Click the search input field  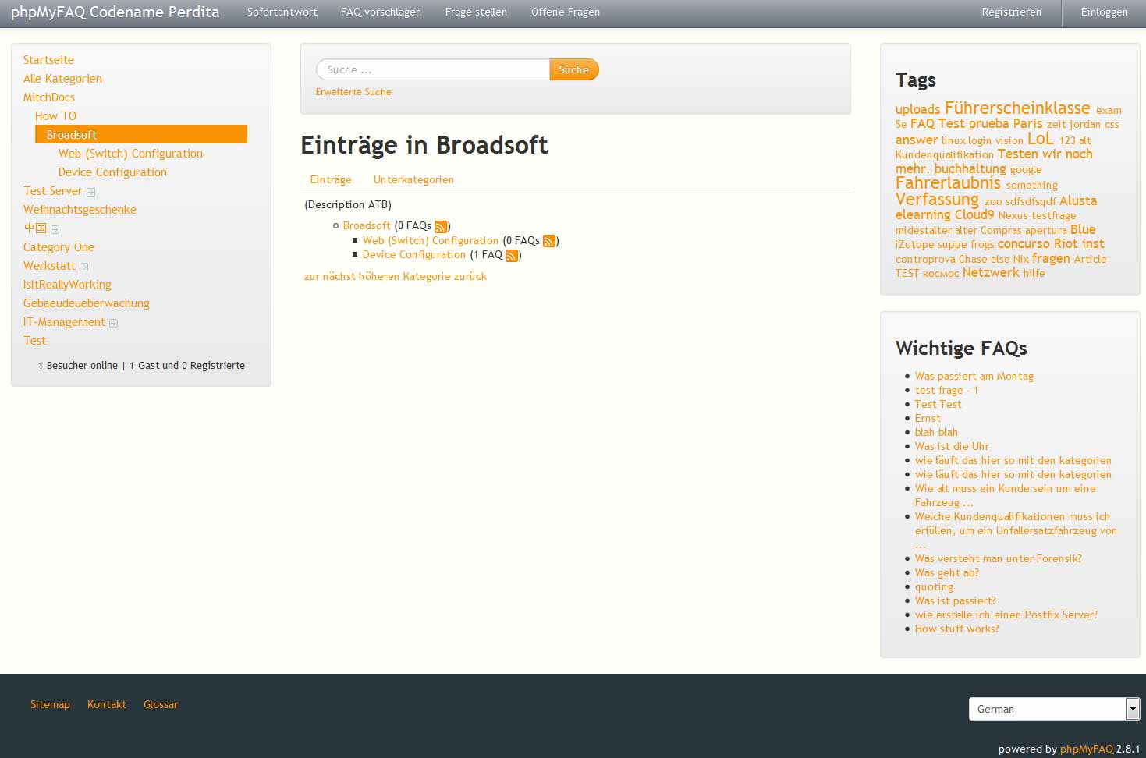click(433, 69)
